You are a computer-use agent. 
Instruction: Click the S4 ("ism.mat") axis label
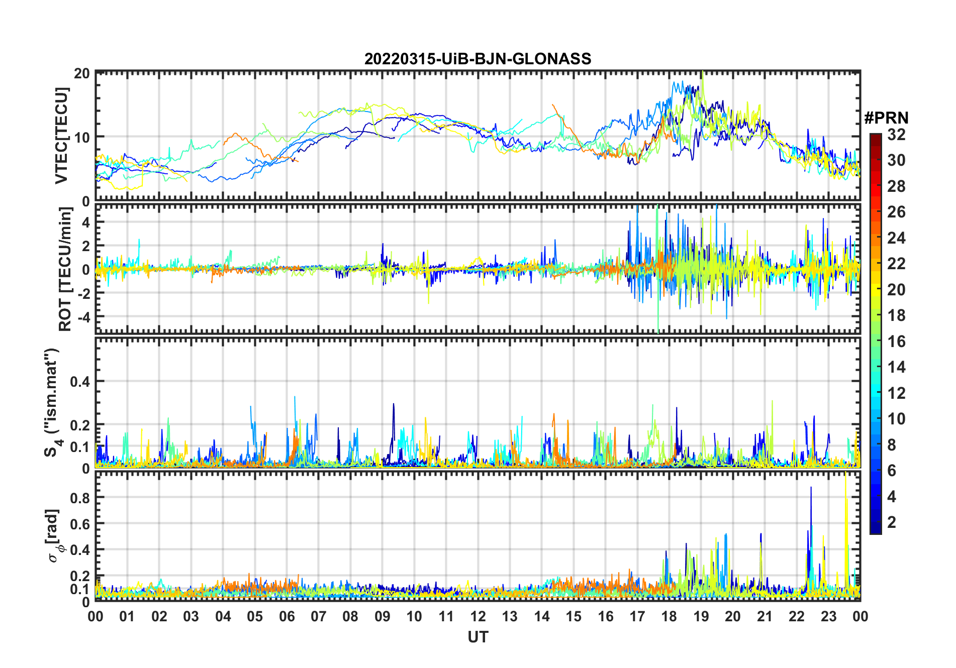pyautogui.click(x=53, y=403)
